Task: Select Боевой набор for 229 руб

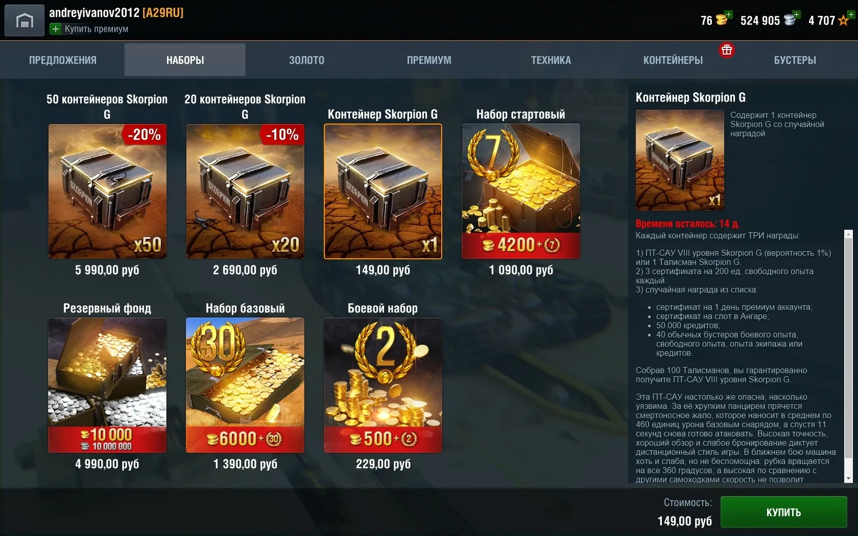Action: (383, 385)
